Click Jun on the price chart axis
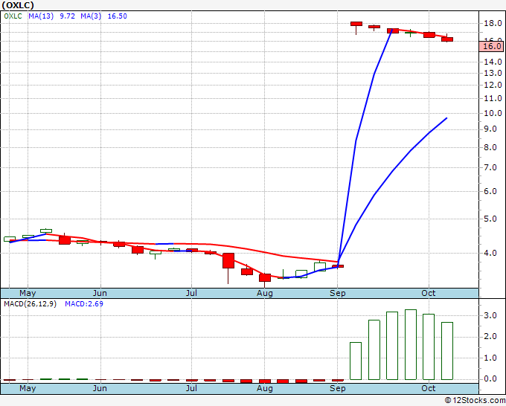The width and height of the screenshot is (506, 406). 100,293
